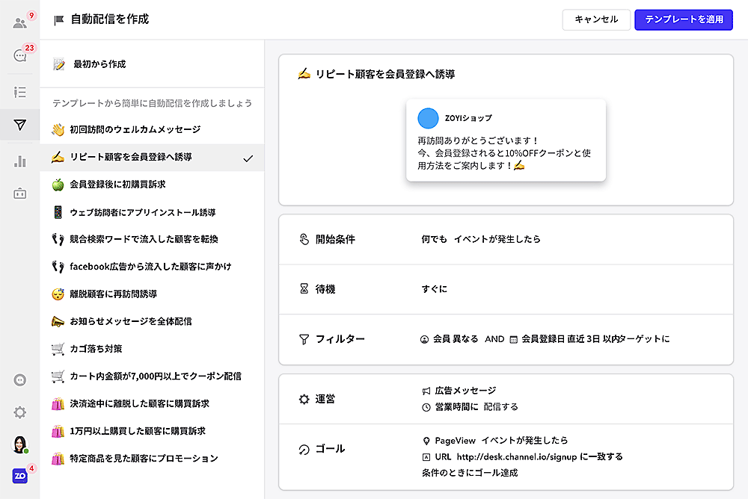Open the settings gear icon

tap(20, 412)
